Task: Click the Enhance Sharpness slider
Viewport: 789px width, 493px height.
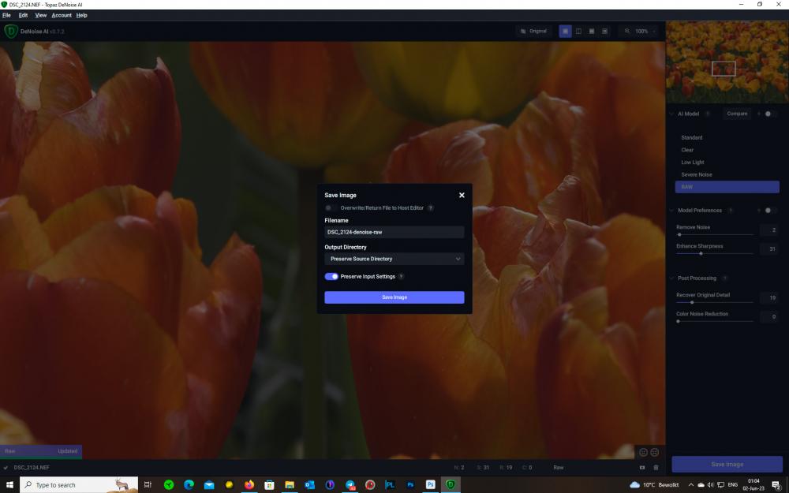Action: click(715, 253)
